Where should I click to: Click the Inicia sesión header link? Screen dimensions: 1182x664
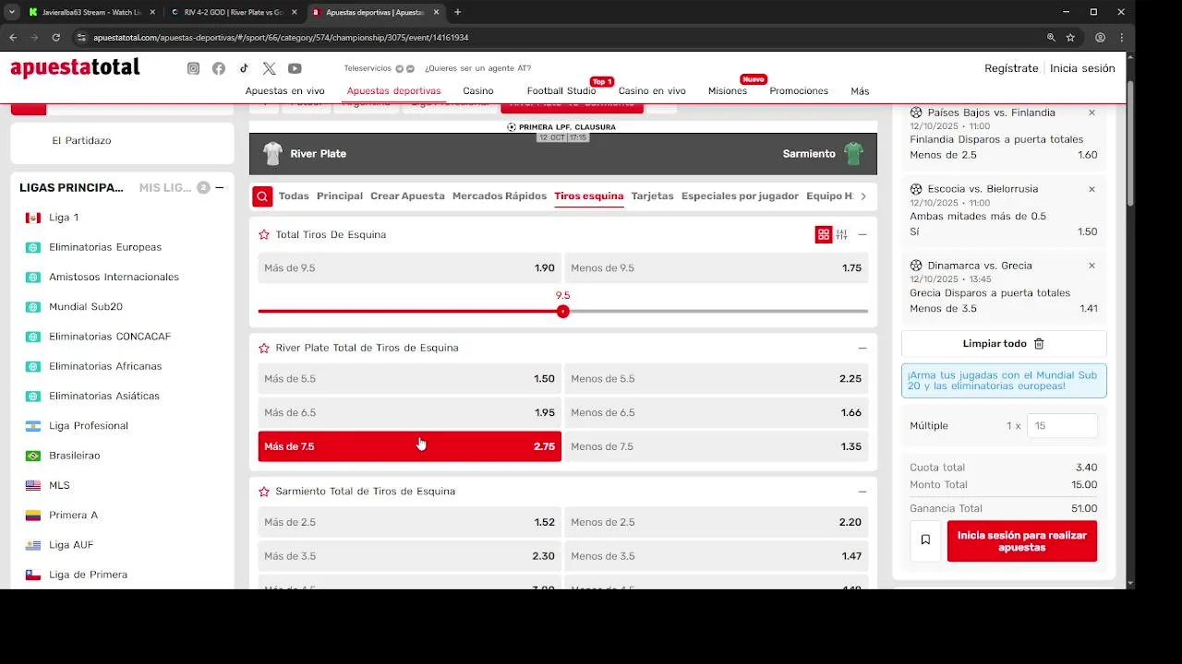click(1082, 68)
